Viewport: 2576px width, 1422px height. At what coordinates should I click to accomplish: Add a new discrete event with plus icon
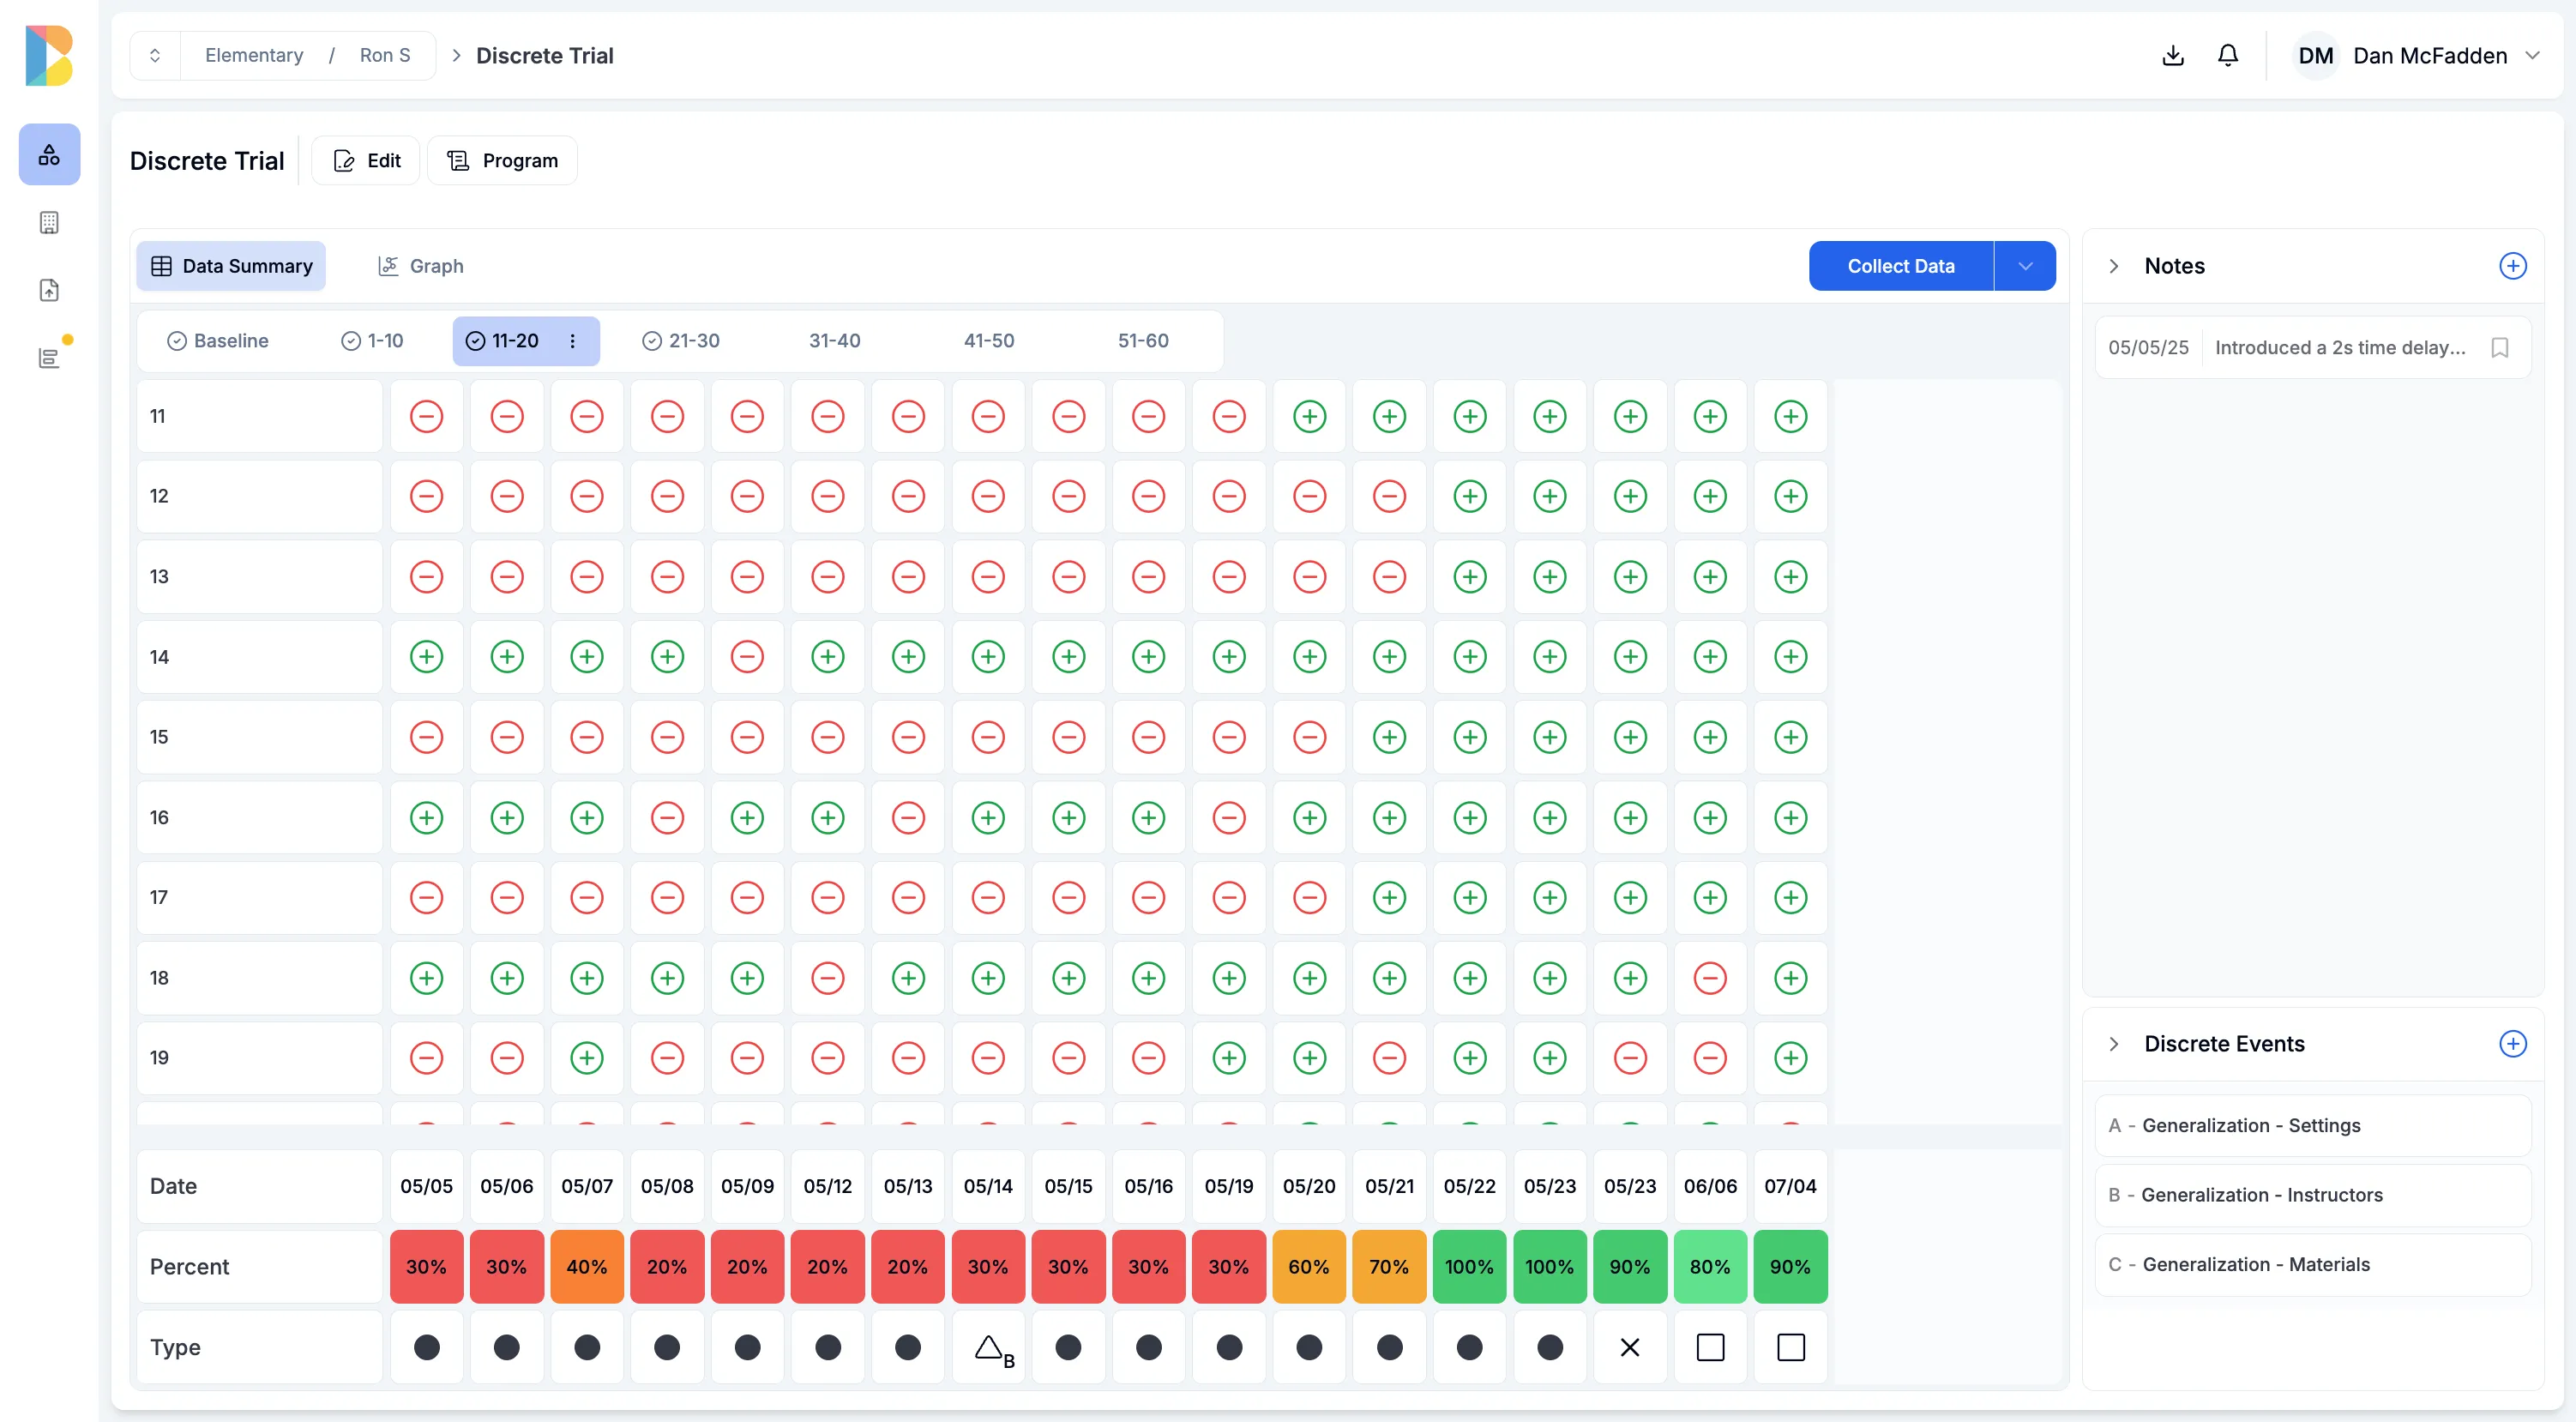coord(2512,1044)
